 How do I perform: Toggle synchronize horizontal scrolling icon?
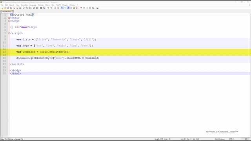[58, 8]
